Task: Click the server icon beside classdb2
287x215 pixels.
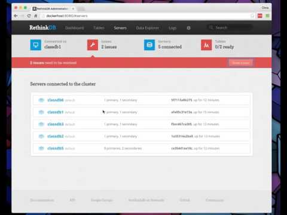Action: point(41,136)
